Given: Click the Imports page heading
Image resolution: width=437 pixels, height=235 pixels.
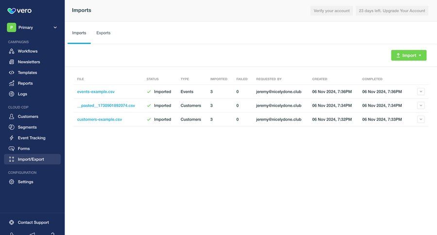Looking at the screenshot, I should coord(82,10).
